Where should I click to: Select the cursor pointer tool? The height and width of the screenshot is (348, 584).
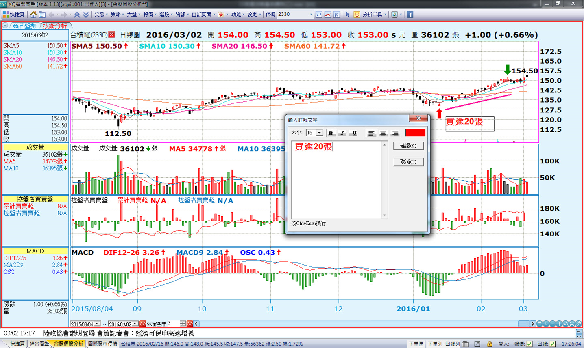tap(348, 15)
